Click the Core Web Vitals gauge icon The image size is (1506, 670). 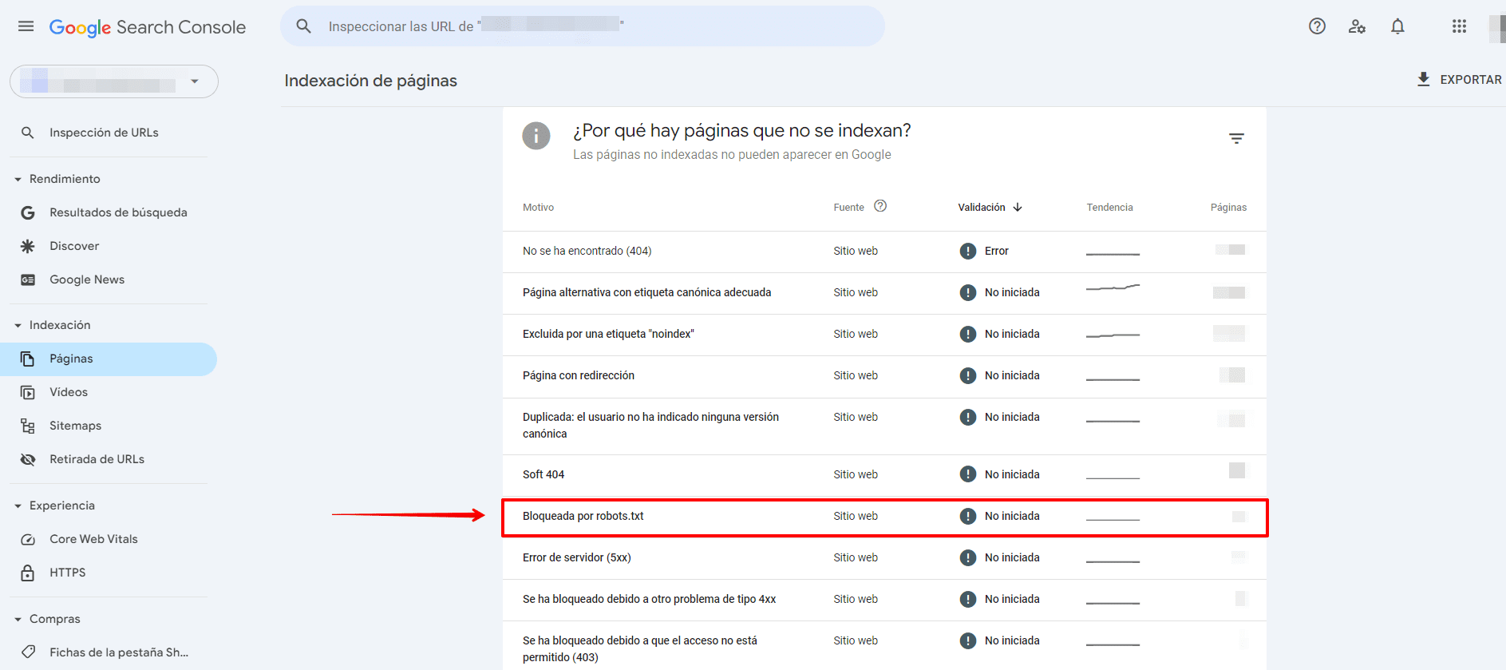click(x=27, y=539)
